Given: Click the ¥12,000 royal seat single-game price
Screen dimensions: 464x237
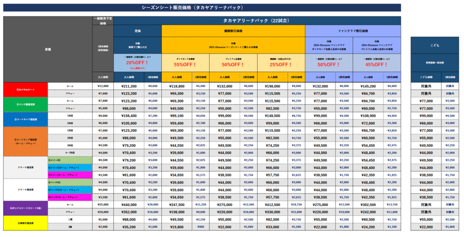Looking at the screenshot, I should click(103, 86).
